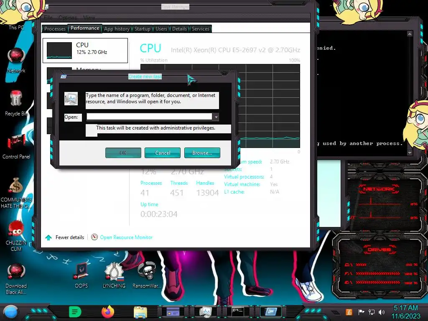Image resolution: width=428 pixels, height=321 pixels.
Task: Click the Up time value 0:00:23:04
Action: coord(159,214)
